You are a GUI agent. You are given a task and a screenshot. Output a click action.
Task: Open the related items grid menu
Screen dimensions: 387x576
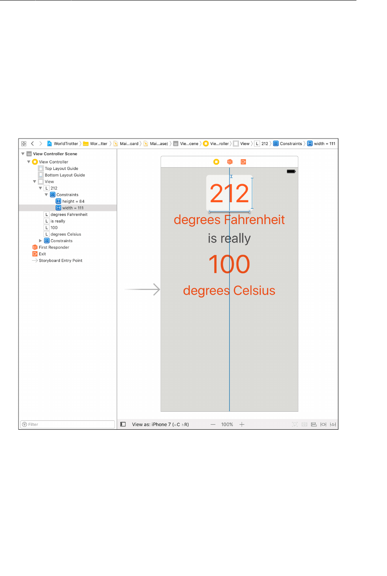click(x=24, y=144)
